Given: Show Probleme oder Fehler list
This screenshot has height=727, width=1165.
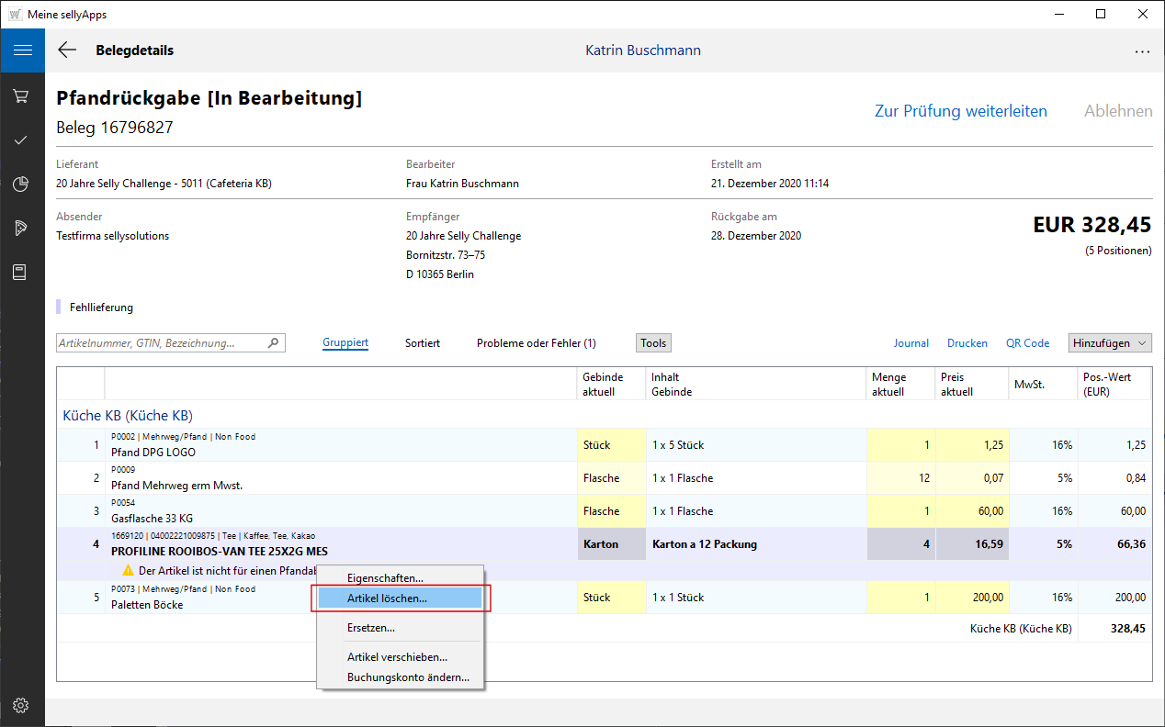Looking at the screenshot, I should pos(536,343).
